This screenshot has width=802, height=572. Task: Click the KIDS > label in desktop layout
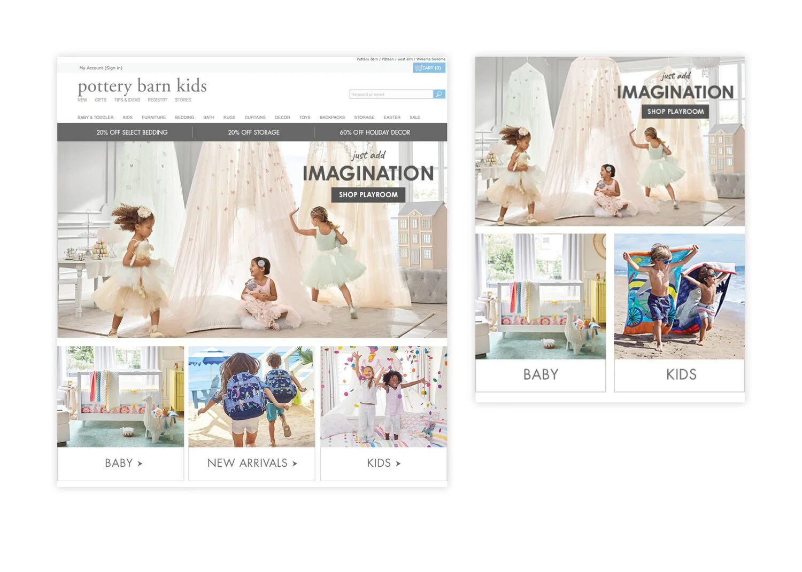tap(383, 464)
